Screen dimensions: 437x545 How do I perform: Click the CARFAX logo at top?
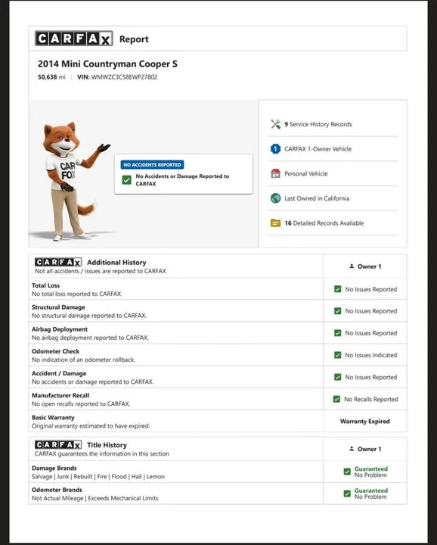74,39
